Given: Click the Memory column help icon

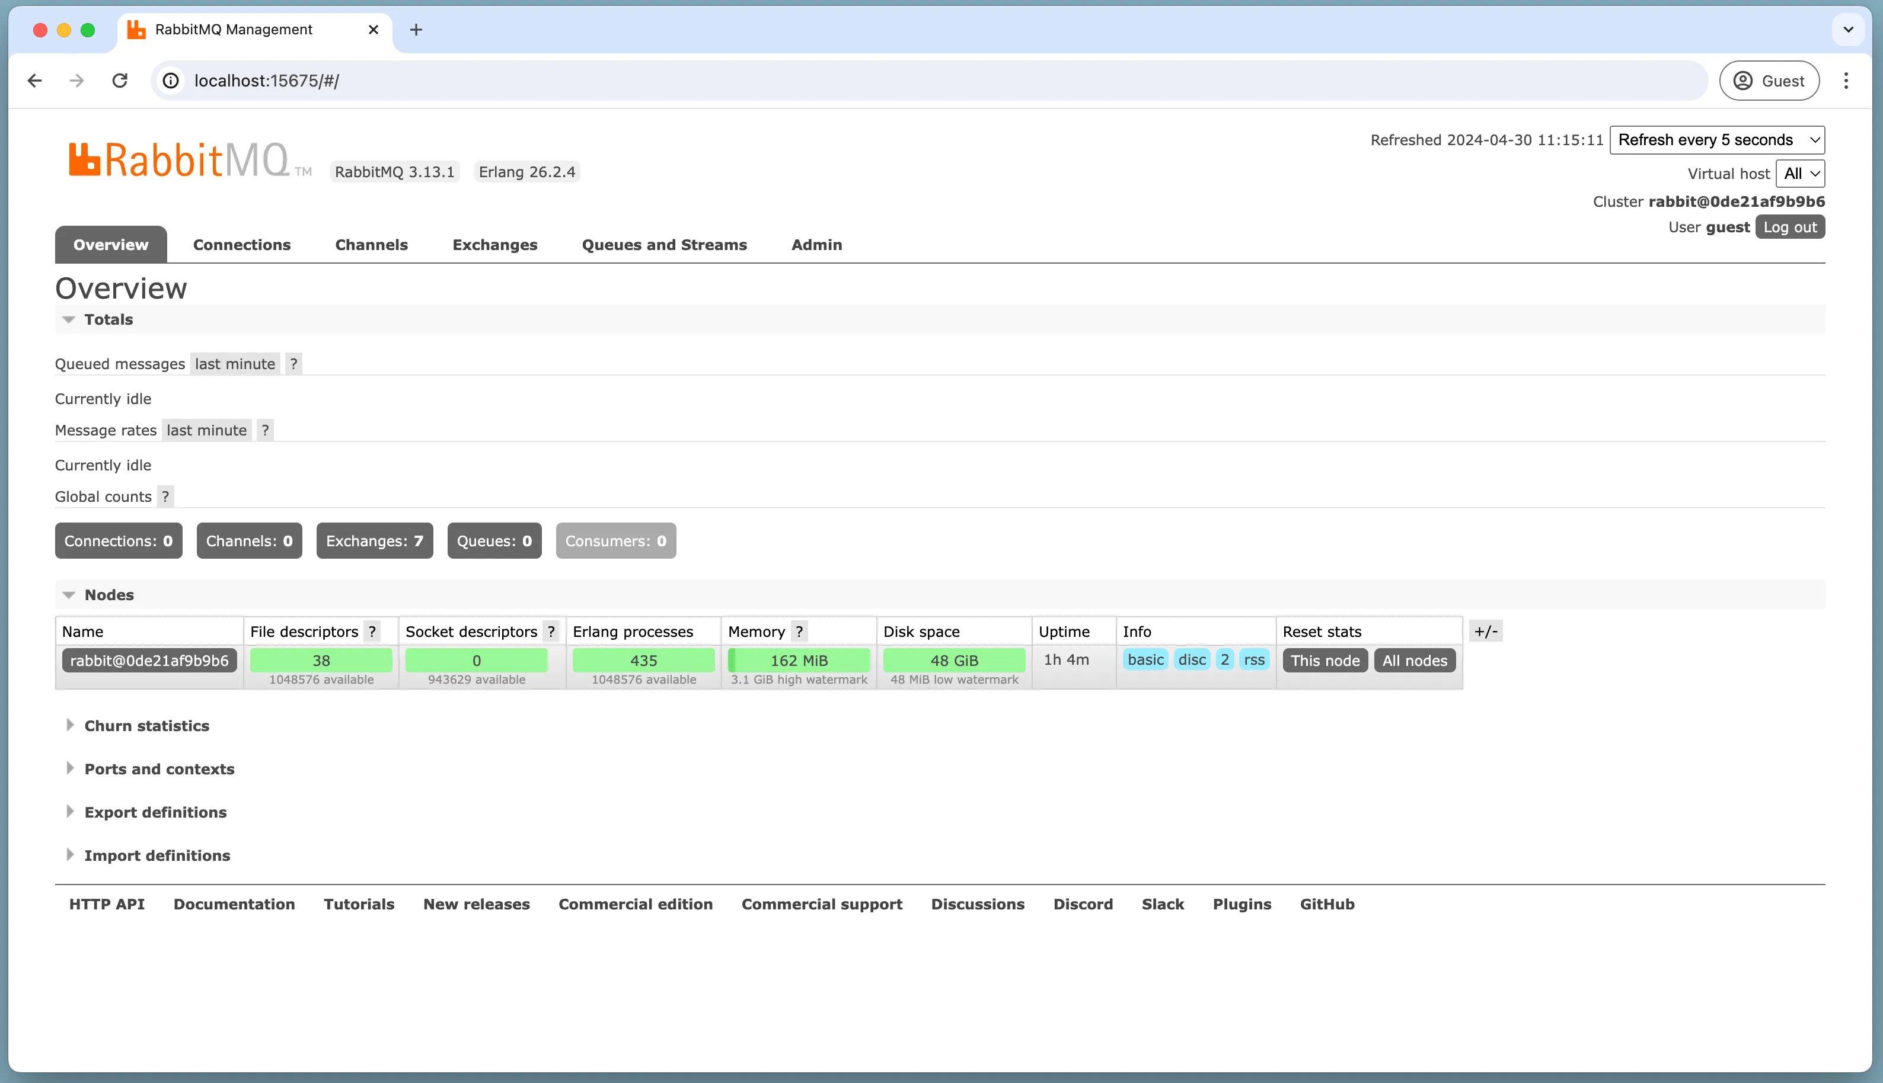Looking at the screenshot, I should click(799, 632).
